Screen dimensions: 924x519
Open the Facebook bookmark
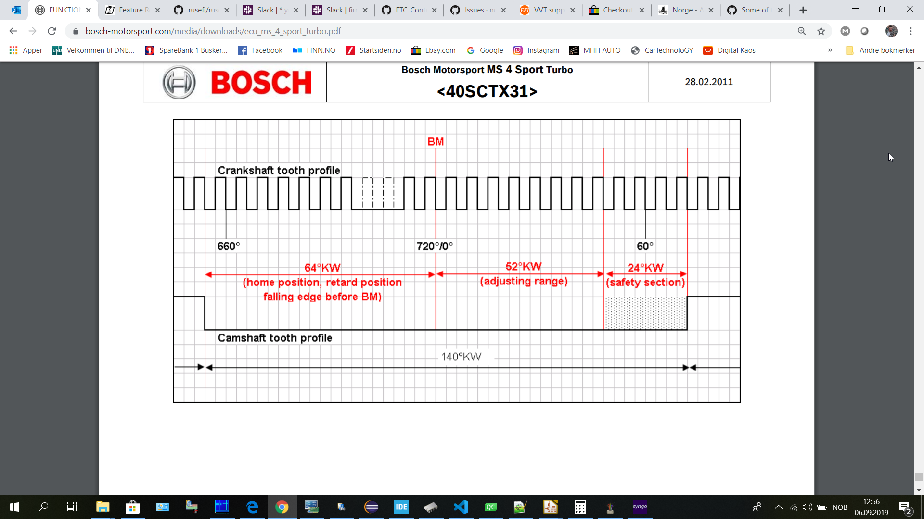point(260,50)
